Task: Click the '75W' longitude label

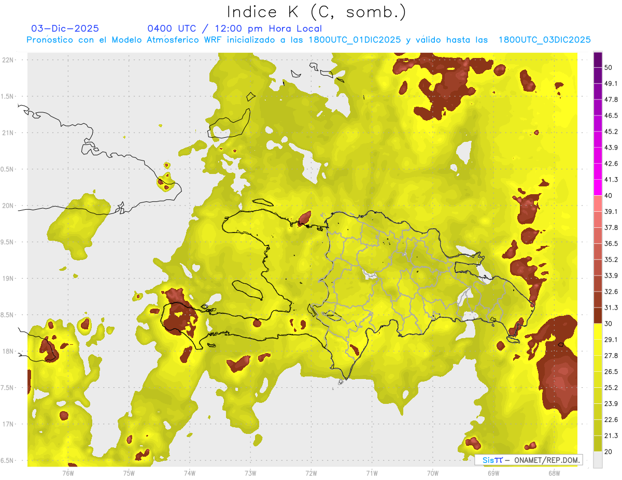Action: pyautogui.click(x=129, y=473)
